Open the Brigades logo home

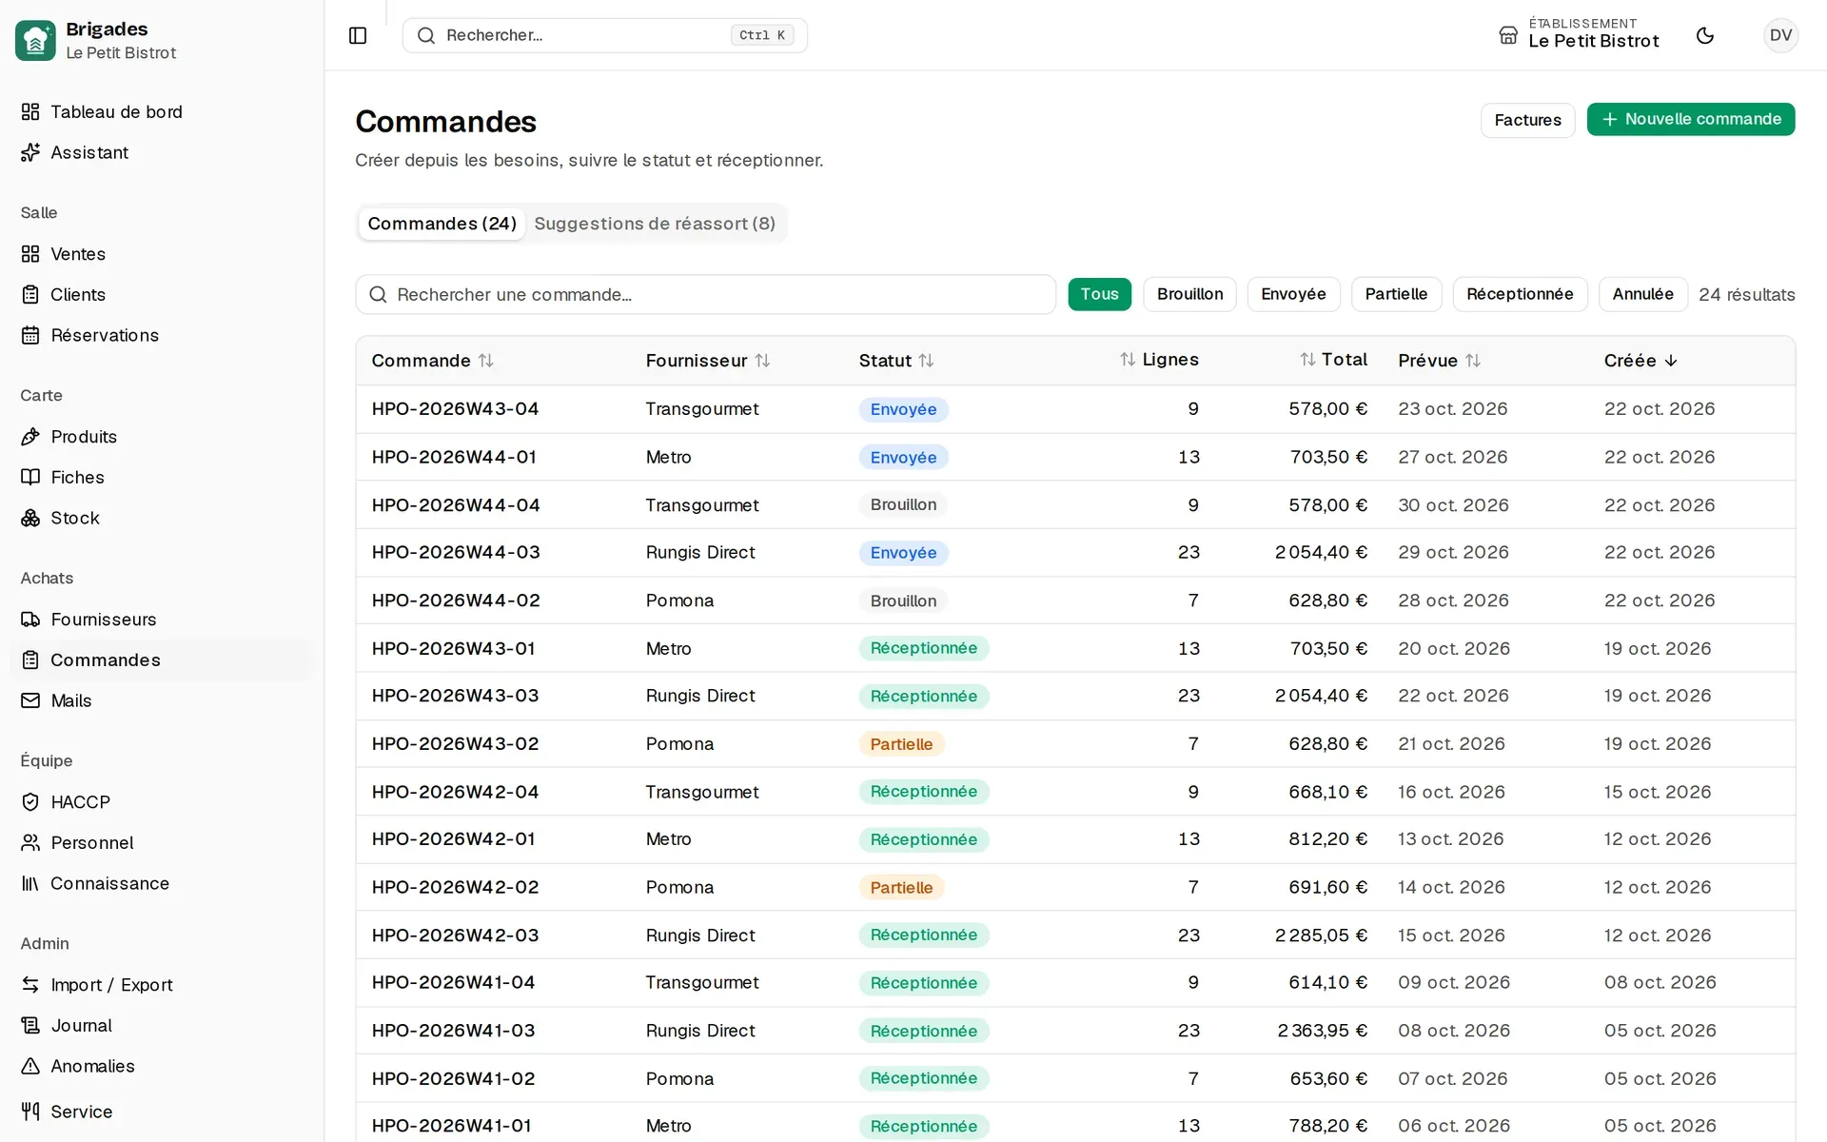point(35,40)
